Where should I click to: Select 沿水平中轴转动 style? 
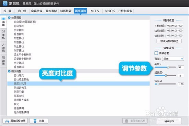[x=23, y=54]
